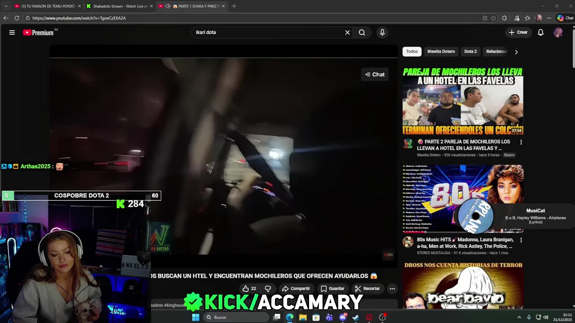
Task: Open 80s Music HITS video title
Action: coord(465,243)
